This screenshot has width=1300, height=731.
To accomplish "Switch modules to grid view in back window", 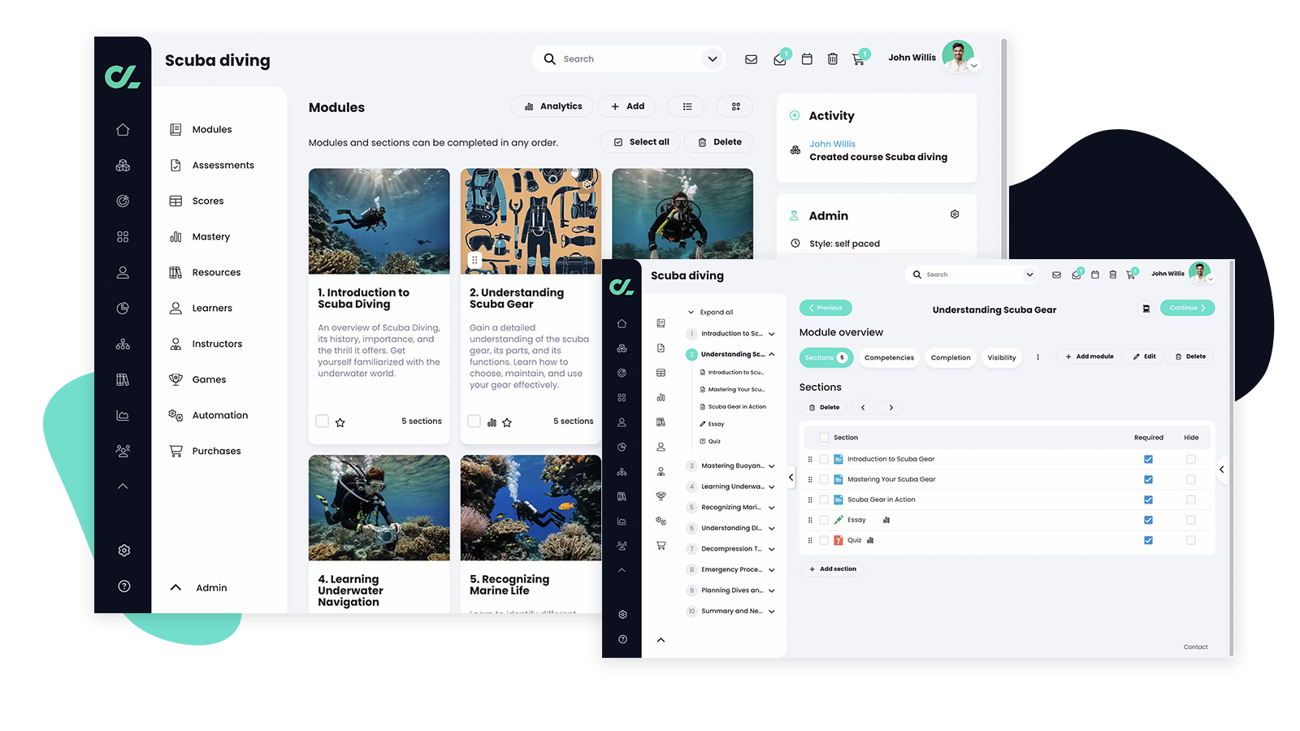I will pyautogui.click(x=735, y=106).
